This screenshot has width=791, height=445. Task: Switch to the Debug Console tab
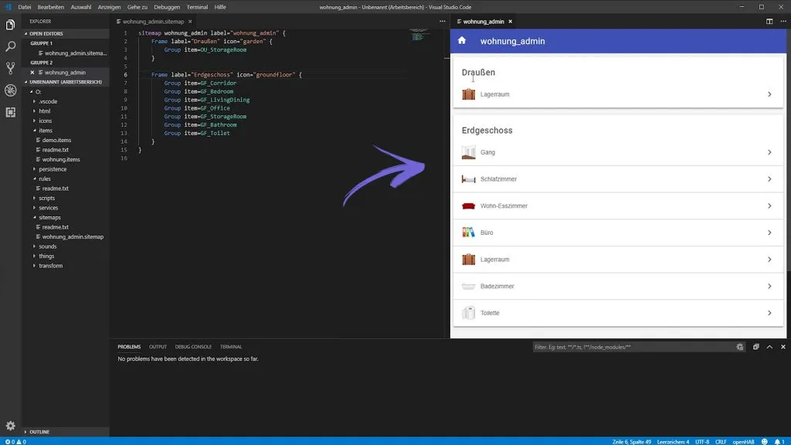pos(193,347)
